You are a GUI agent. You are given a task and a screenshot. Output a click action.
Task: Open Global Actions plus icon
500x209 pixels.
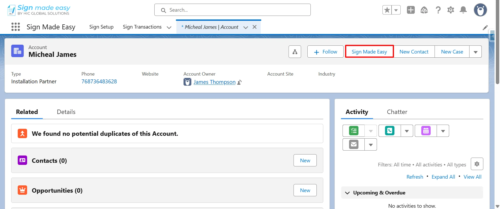(x=411, y=10)
